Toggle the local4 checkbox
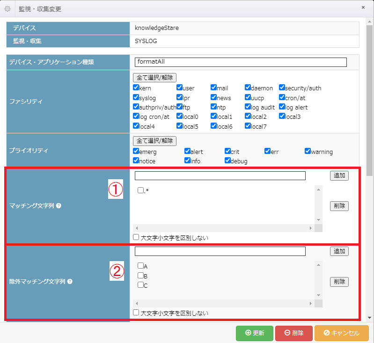 coord(136,125)
